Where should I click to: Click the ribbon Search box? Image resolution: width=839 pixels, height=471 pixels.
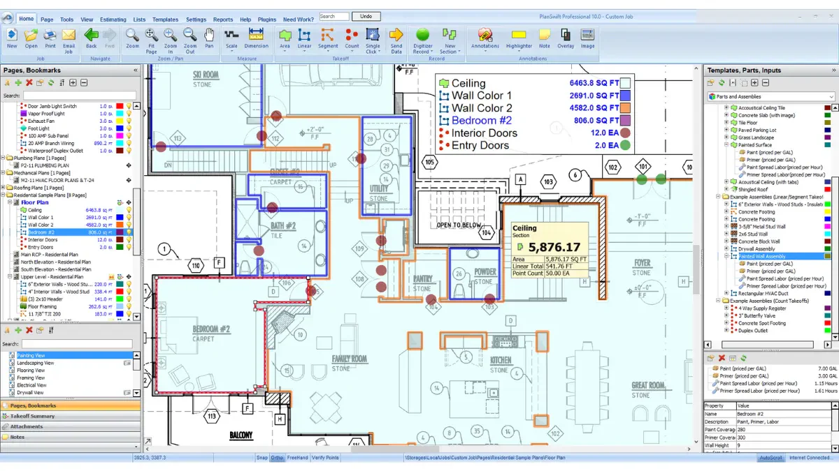pos(335,16)
